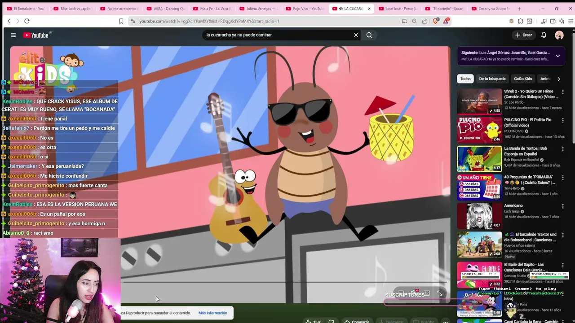
Task: Click the magnifier search button
Action: point(369,35)
